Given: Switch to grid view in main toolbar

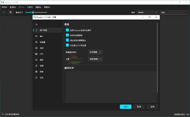Looking at the screenshot, I should point(11,12).
